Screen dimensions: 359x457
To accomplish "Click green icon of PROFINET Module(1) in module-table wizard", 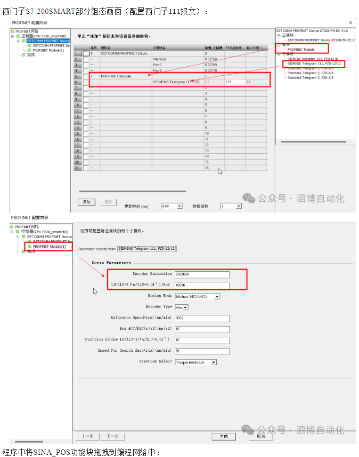I will 29,50.
